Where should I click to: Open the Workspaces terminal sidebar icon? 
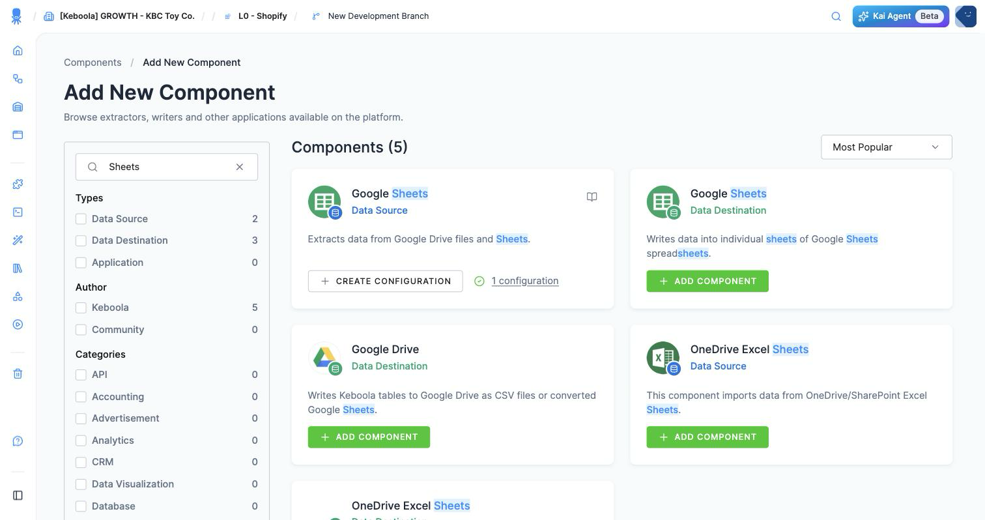(18, 212)
